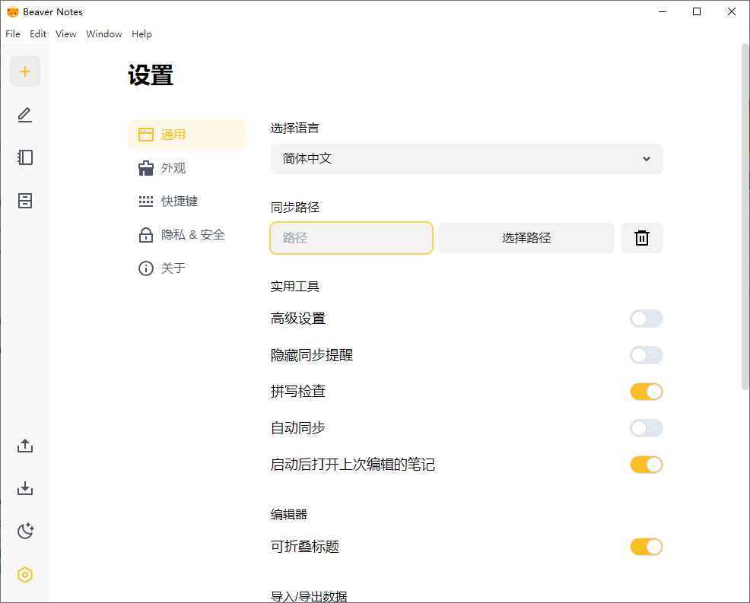Click the import notes download icon

pos(25,488)
